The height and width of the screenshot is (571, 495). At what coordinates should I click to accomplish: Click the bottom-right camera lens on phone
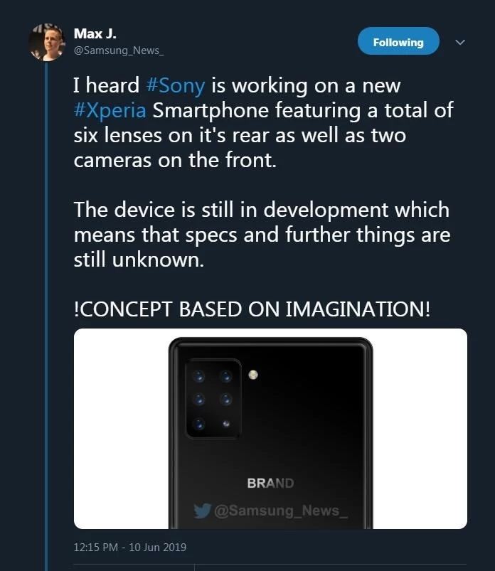click(x=225, y=423)
